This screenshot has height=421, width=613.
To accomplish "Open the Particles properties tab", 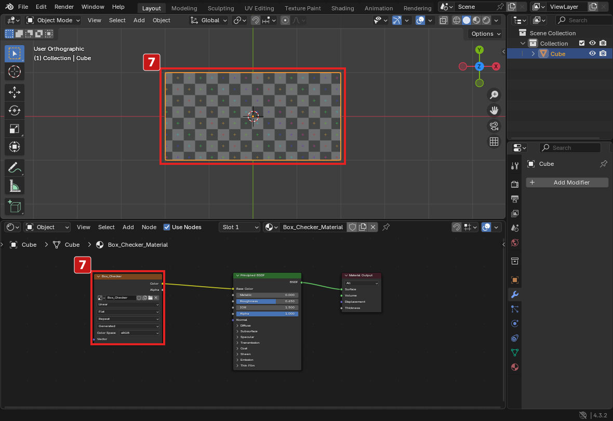I will point(515,309).
